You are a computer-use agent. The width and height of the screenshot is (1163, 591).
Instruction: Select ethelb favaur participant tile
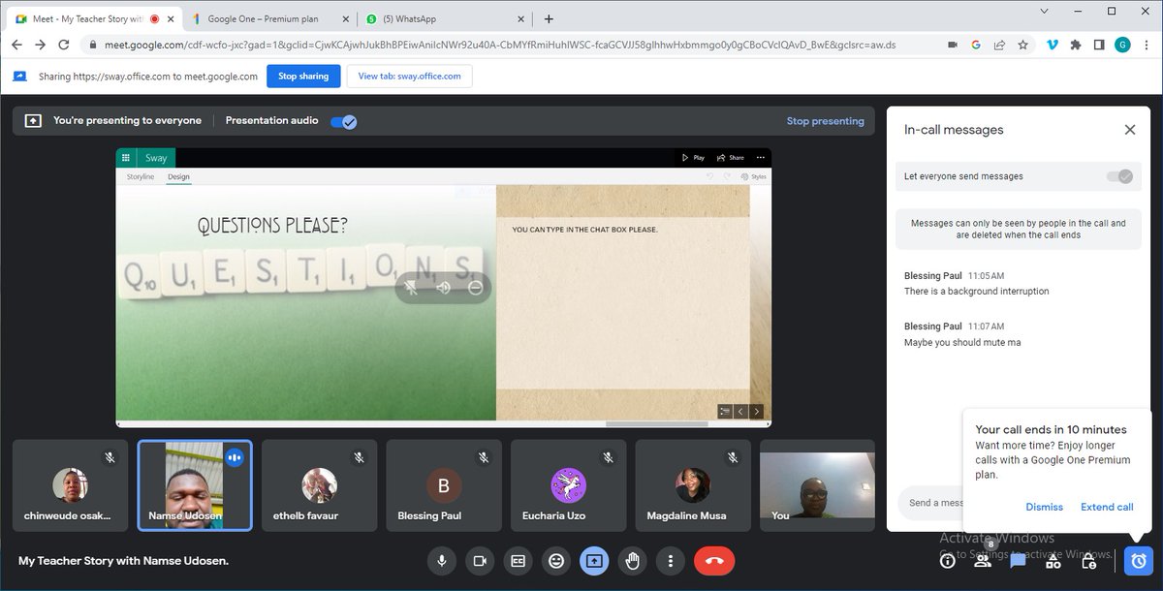coord(319,485)
